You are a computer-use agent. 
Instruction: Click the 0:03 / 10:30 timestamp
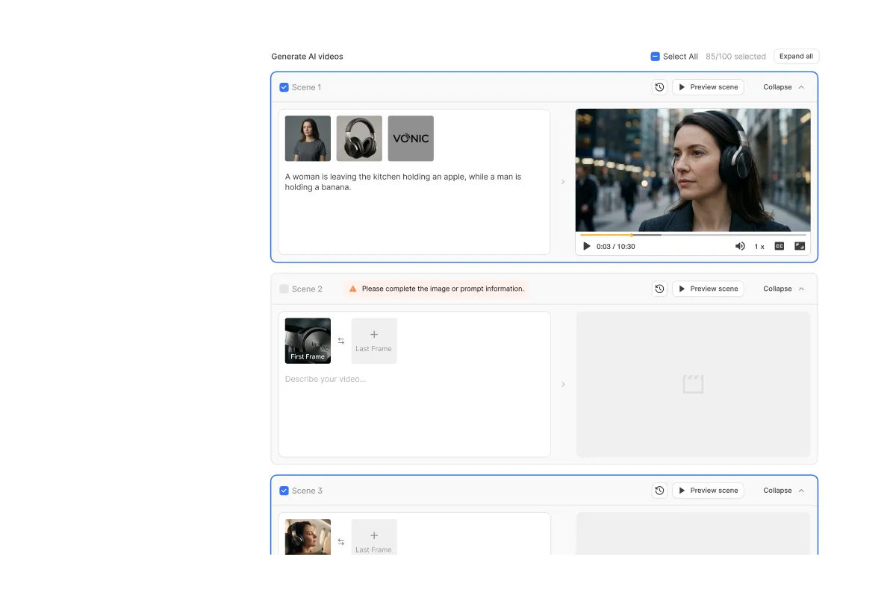coord(616,247)
